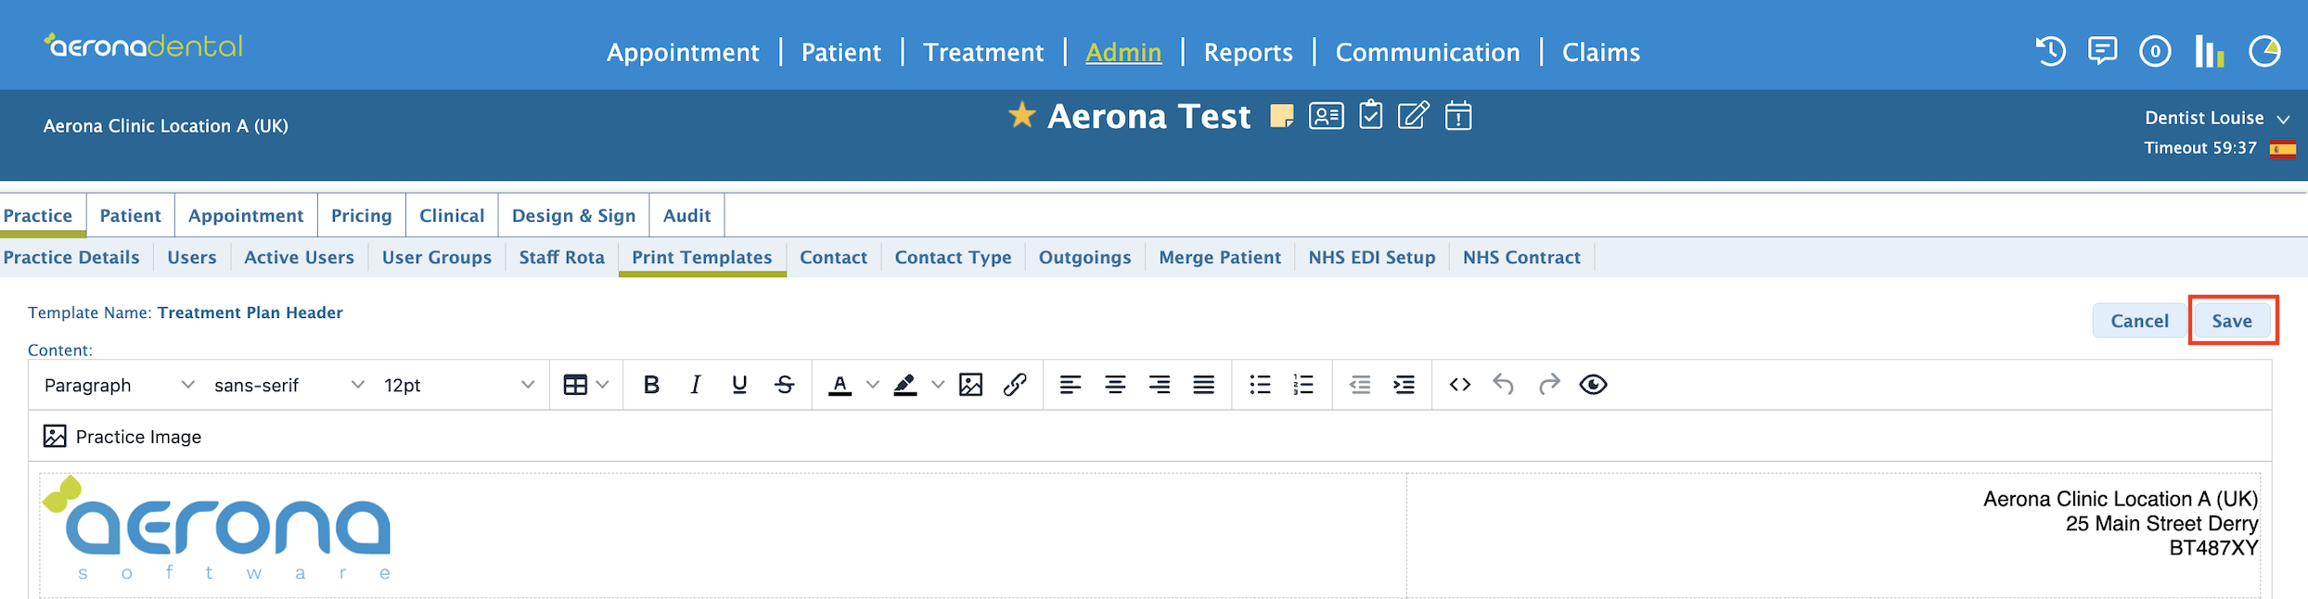This screenshot has width=2308, height=599.
Task: Toggle italic formatting
Action: tap(695, 385)
